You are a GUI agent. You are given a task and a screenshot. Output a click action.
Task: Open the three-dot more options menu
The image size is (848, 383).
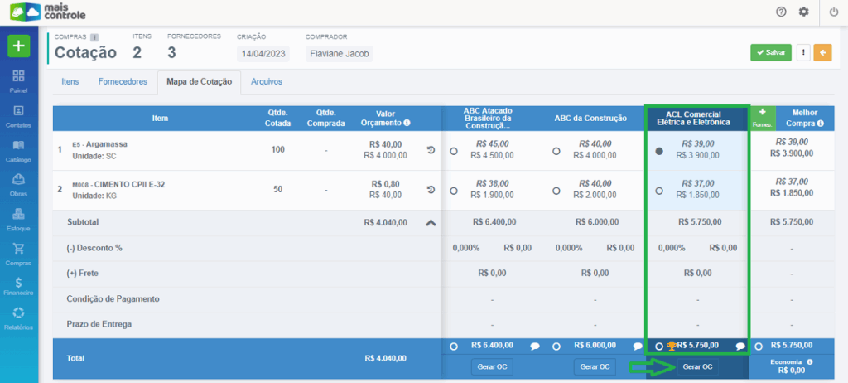[802, 52]
